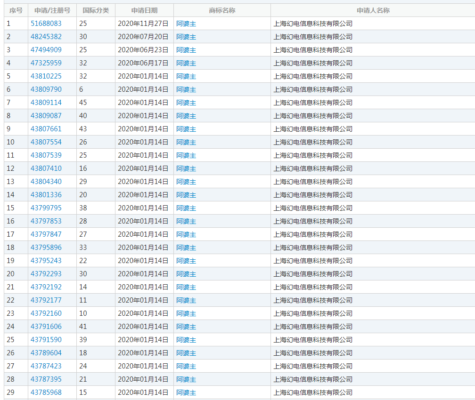Open application number 43795896
Image resolution: width=475 pixels, height=400 pixels.
pos(46,248)
